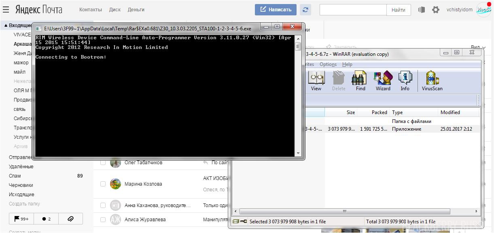Open the Yandex Mail hamburger menu
The width and height of the screenshot is (494, 233).
(x=6, y=10)
